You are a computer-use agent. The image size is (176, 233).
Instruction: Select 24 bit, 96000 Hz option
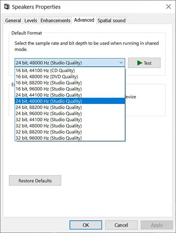point(70,113)
